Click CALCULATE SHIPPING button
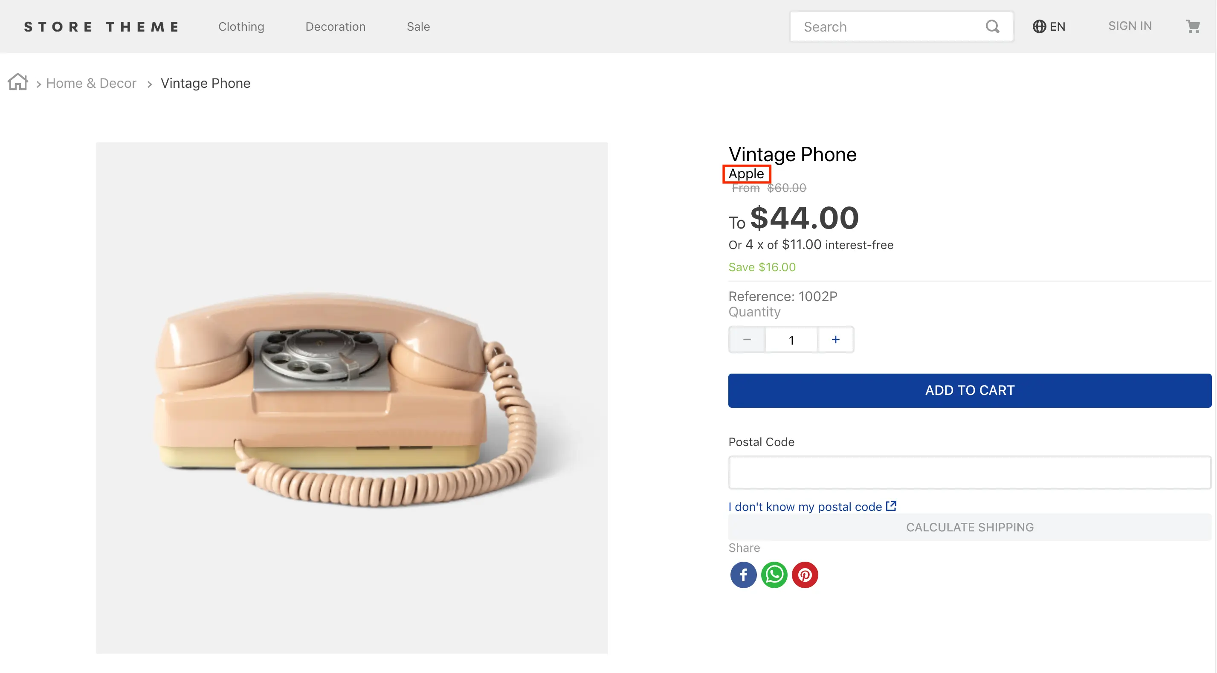Screen dimensions: 1217x673 point(969,527)
